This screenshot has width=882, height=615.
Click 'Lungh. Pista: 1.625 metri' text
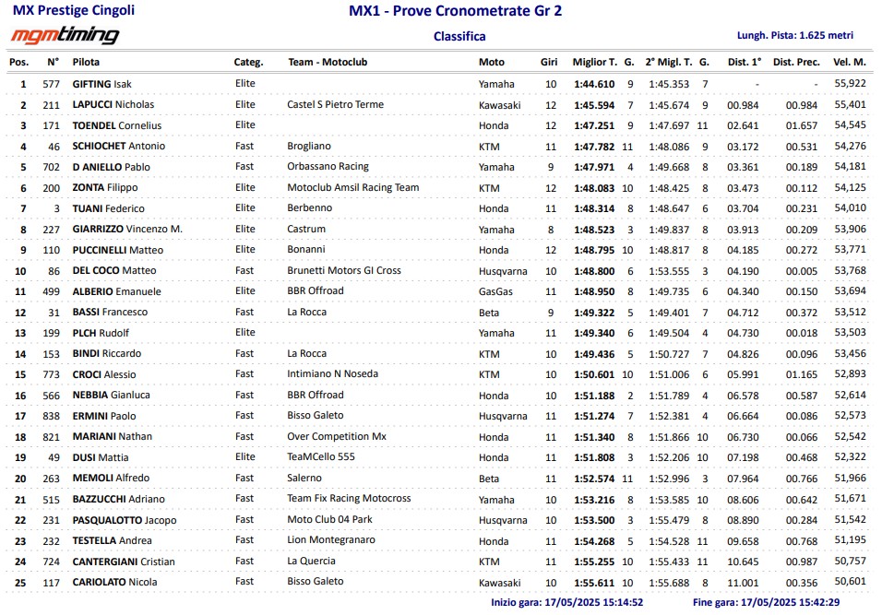(x=794, y=35)
